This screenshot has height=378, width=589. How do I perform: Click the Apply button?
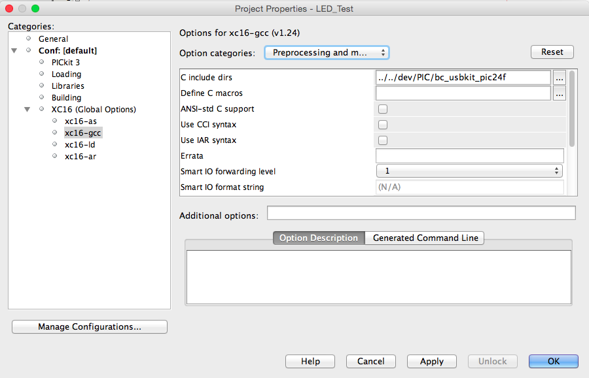[431, 362]
